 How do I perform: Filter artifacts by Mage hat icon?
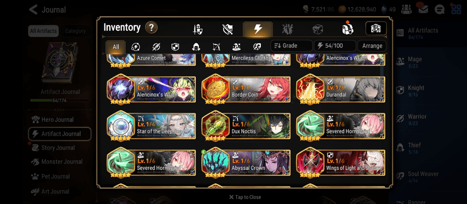point(236,46)
